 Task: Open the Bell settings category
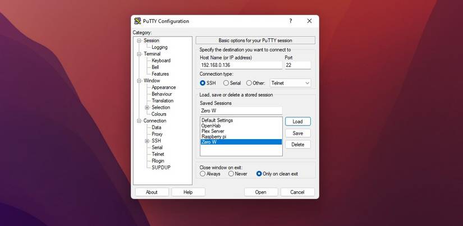(155, 67)
